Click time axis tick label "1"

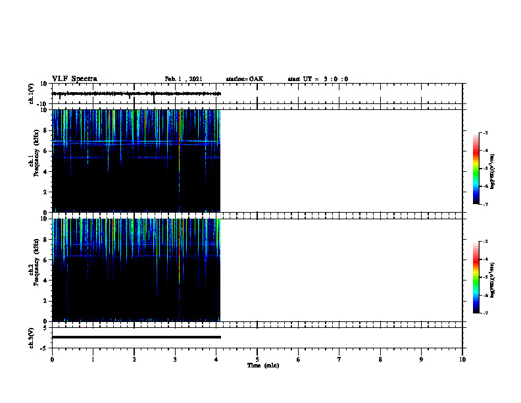(x=93, y=359)
